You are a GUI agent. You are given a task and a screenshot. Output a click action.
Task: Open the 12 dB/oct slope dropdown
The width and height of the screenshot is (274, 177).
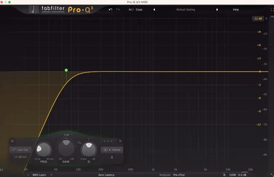coord(21,157)
